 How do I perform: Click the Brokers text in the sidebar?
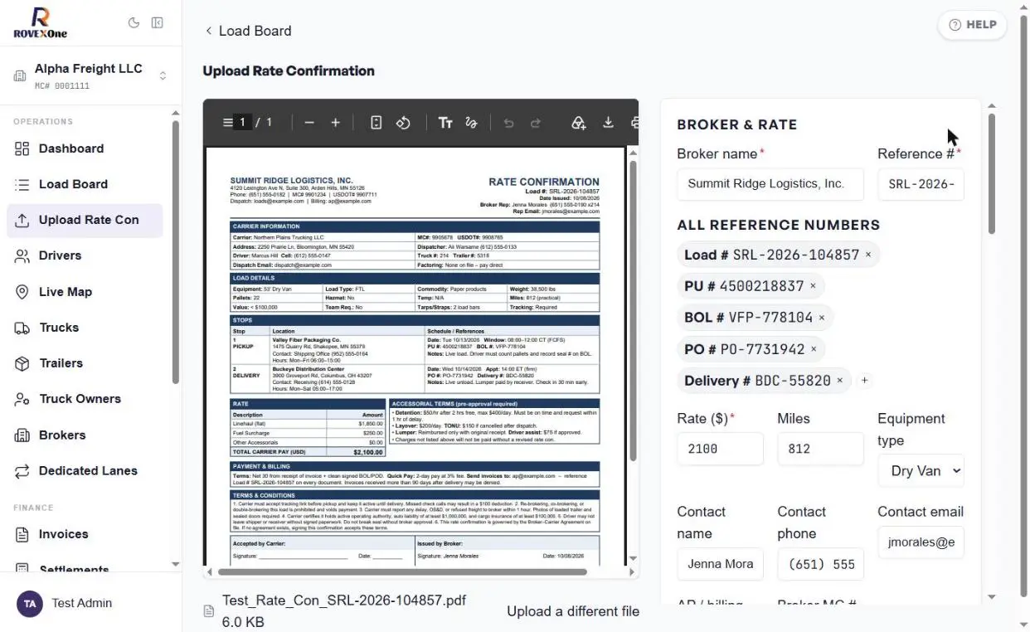coord(62,435)
